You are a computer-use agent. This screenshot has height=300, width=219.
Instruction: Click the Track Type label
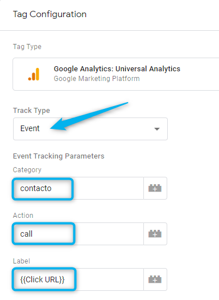click(31, 111)
